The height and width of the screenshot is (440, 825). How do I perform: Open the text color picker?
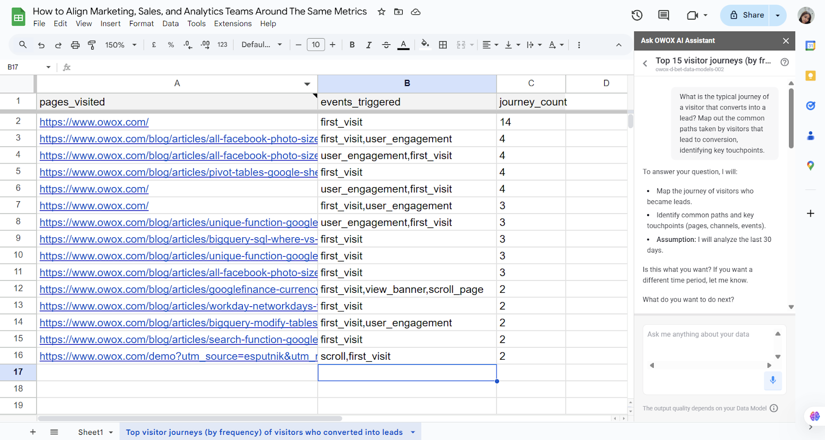click(404, 45)
